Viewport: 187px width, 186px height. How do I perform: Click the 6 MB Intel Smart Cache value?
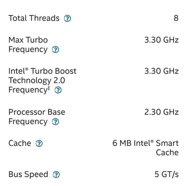coord(146,148)
